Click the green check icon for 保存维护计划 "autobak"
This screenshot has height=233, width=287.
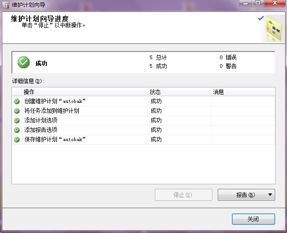tap(17, 140)
